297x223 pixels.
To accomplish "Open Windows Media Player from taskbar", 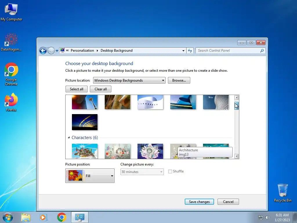I will pos(44,217).
